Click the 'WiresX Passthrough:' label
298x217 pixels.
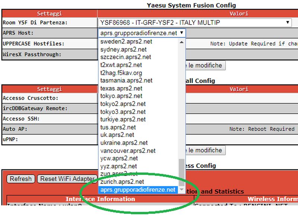(x=32, y=54)
